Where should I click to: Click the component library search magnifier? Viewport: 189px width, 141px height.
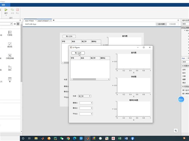(x=11, y=24)
